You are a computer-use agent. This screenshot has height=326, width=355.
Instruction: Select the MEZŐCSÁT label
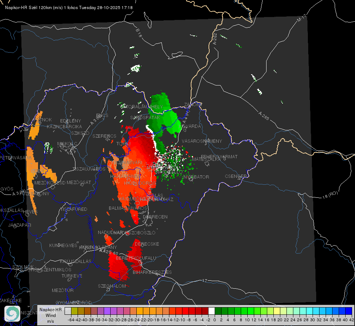[x=79, y=182]
